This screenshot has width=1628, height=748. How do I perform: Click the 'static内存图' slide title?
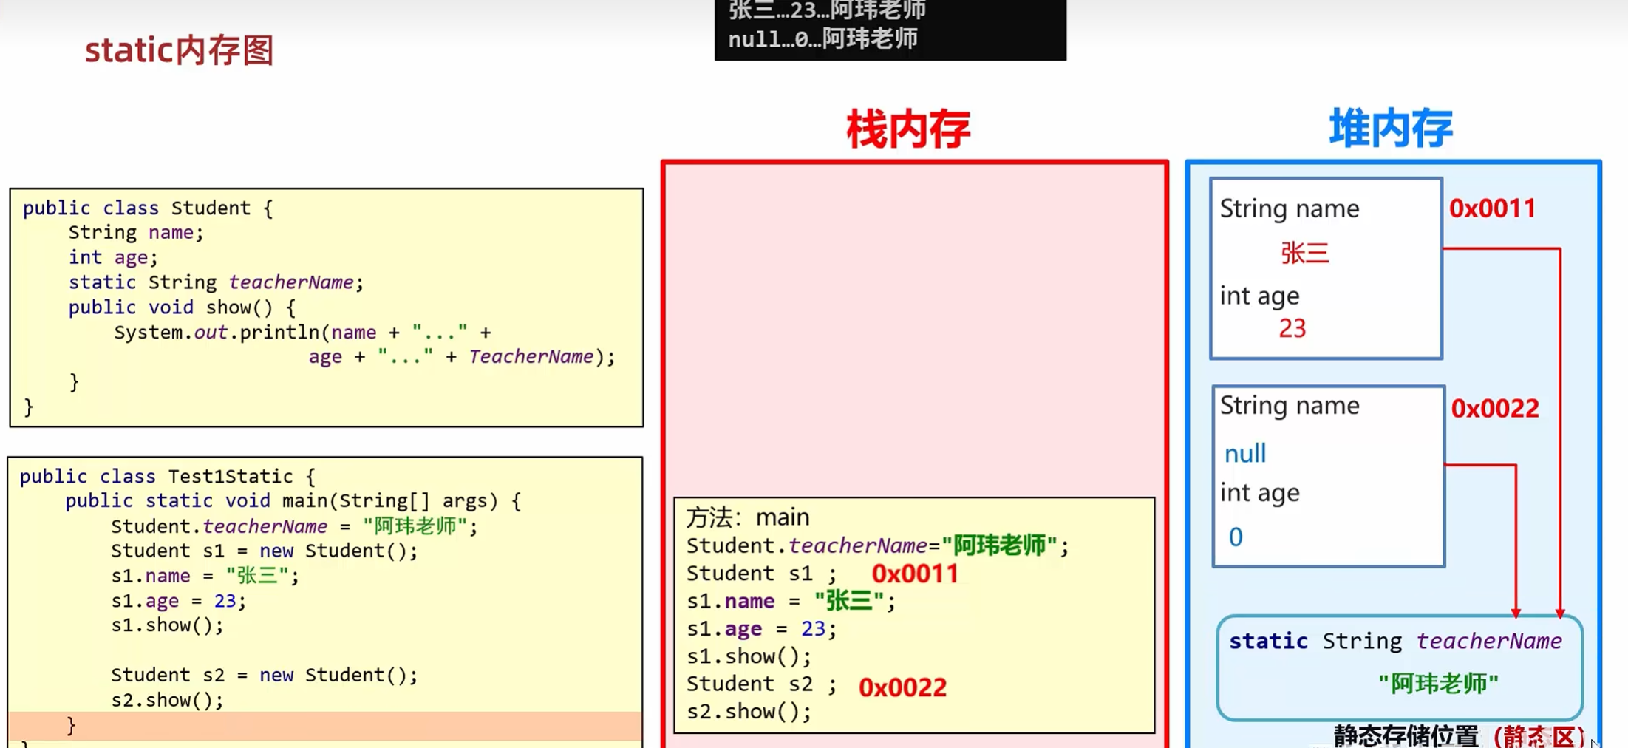[x=180, y=51]
